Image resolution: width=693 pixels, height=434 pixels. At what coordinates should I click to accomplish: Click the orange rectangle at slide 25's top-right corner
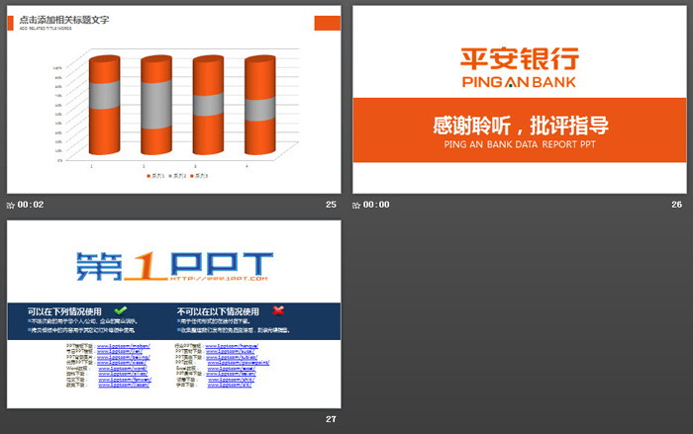pyautogui.click(x=327, y=22)
